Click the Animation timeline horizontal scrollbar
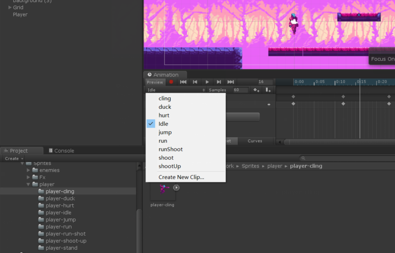 [337, 142]
